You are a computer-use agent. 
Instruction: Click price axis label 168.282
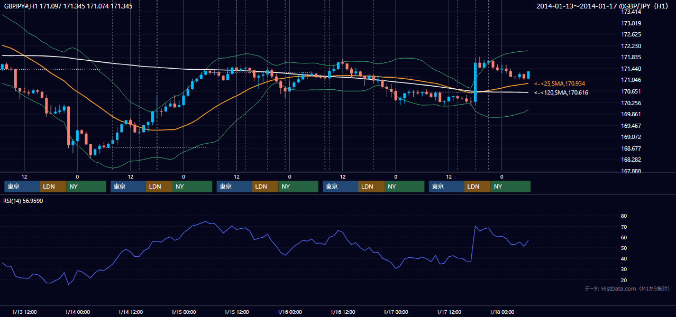coord(631,160)
